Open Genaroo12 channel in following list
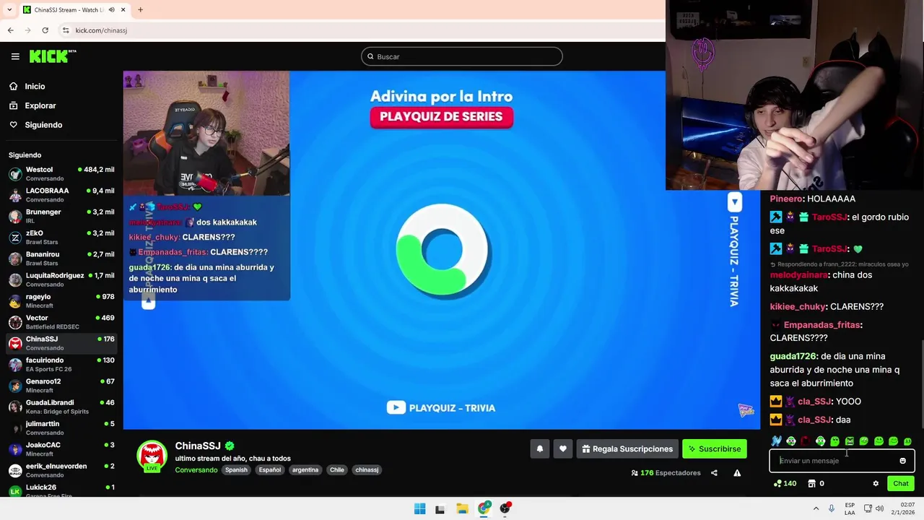 coord(61,386)
